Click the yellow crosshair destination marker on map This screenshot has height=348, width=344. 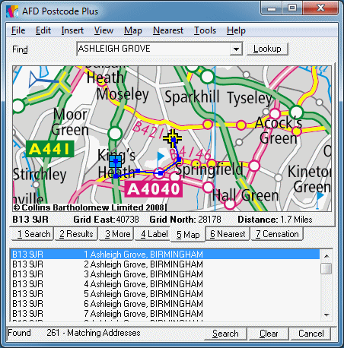point(173,138)
